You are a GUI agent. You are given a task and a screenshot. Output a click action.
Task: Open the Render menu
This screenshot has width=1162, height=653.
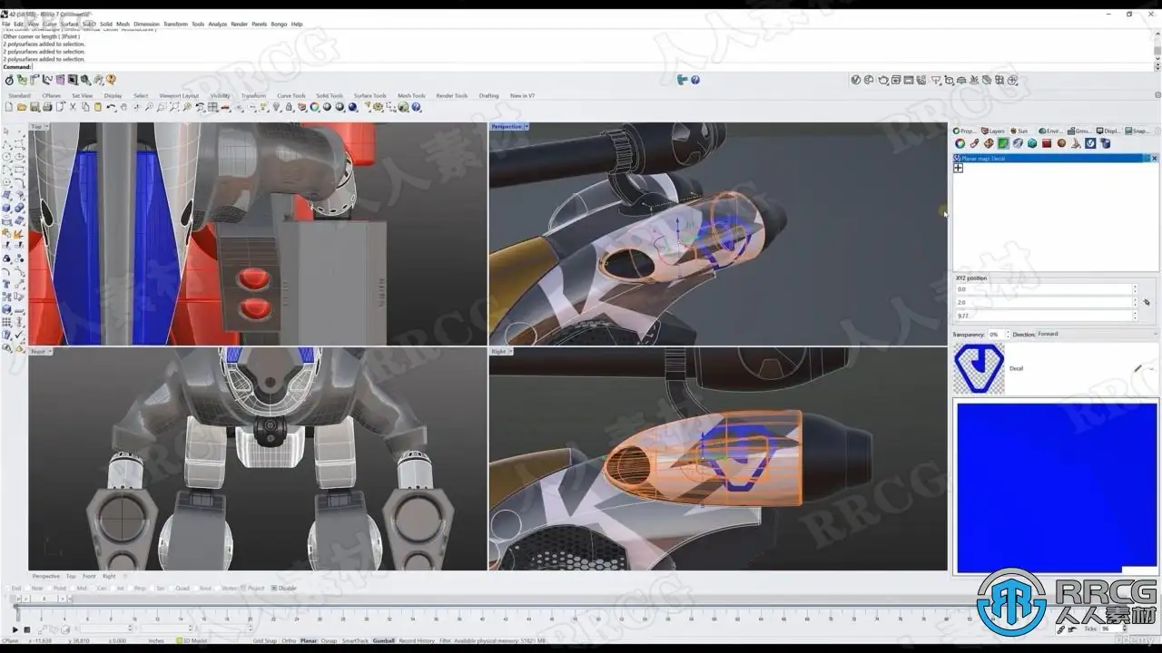[x=240, y=24]
